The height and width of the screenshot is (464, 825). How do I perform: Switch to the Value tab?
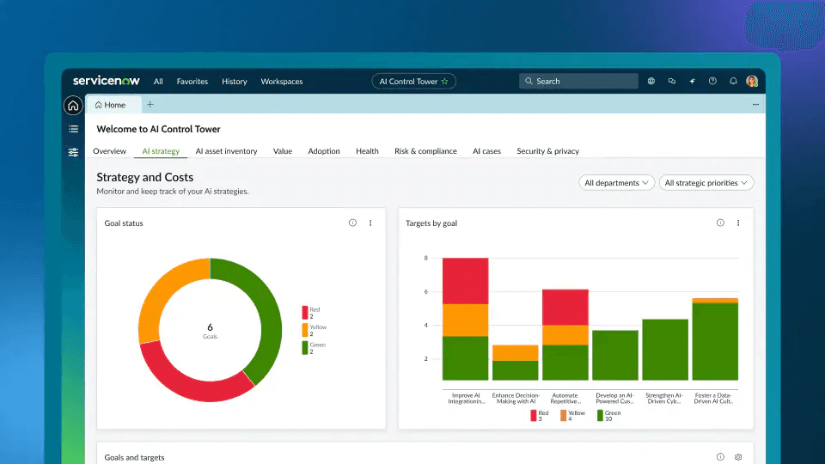click(283, 151)
